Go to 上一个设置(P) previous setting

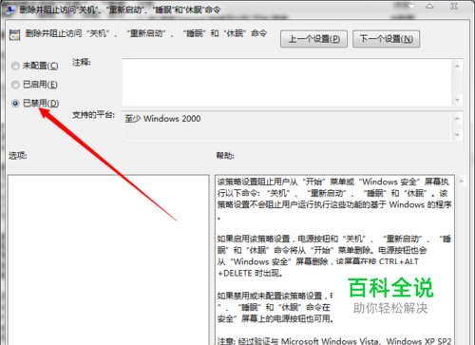tap(313, 39)
